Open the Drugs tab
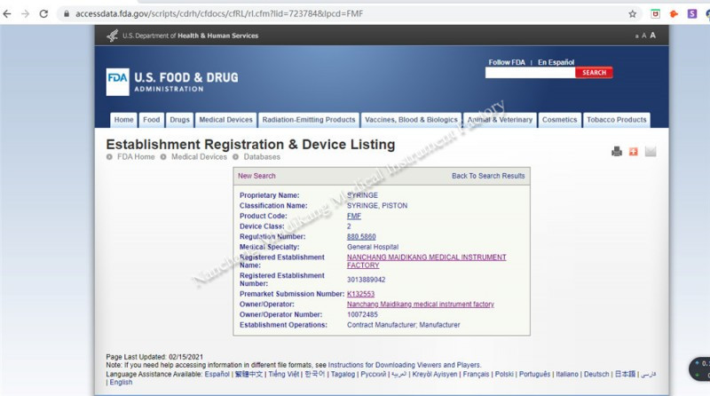Screen dimensions: 710x396 click(x=180, y=120)
